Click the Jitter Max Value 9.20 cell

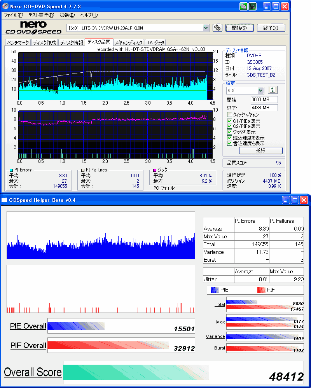point(287,279)
